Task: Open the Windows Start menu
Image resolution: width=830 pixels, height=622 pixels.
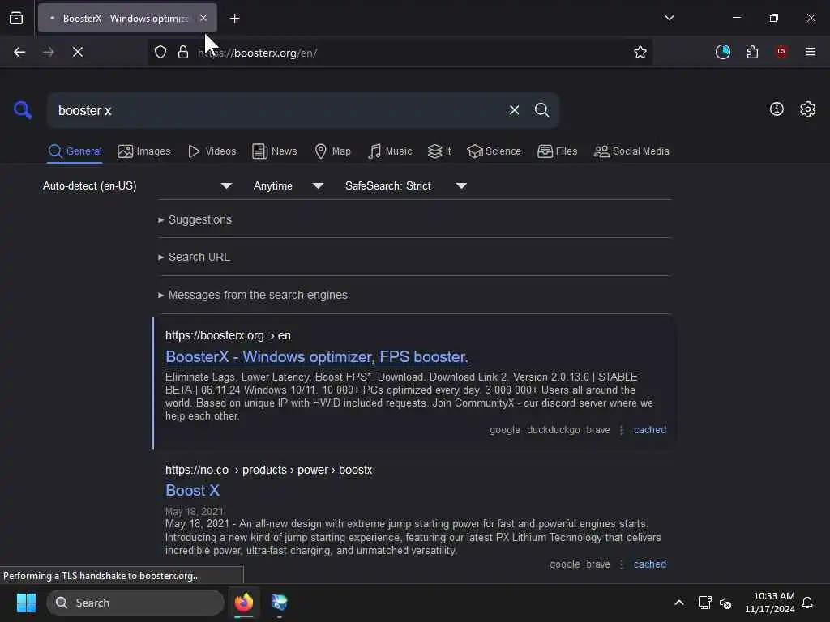Action: click(x=26, y=603)
